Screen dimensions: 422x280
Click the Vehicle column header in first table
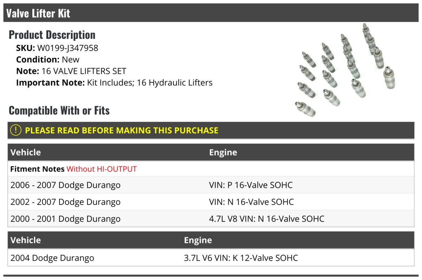pyautogui.click(x=26, y=152)
